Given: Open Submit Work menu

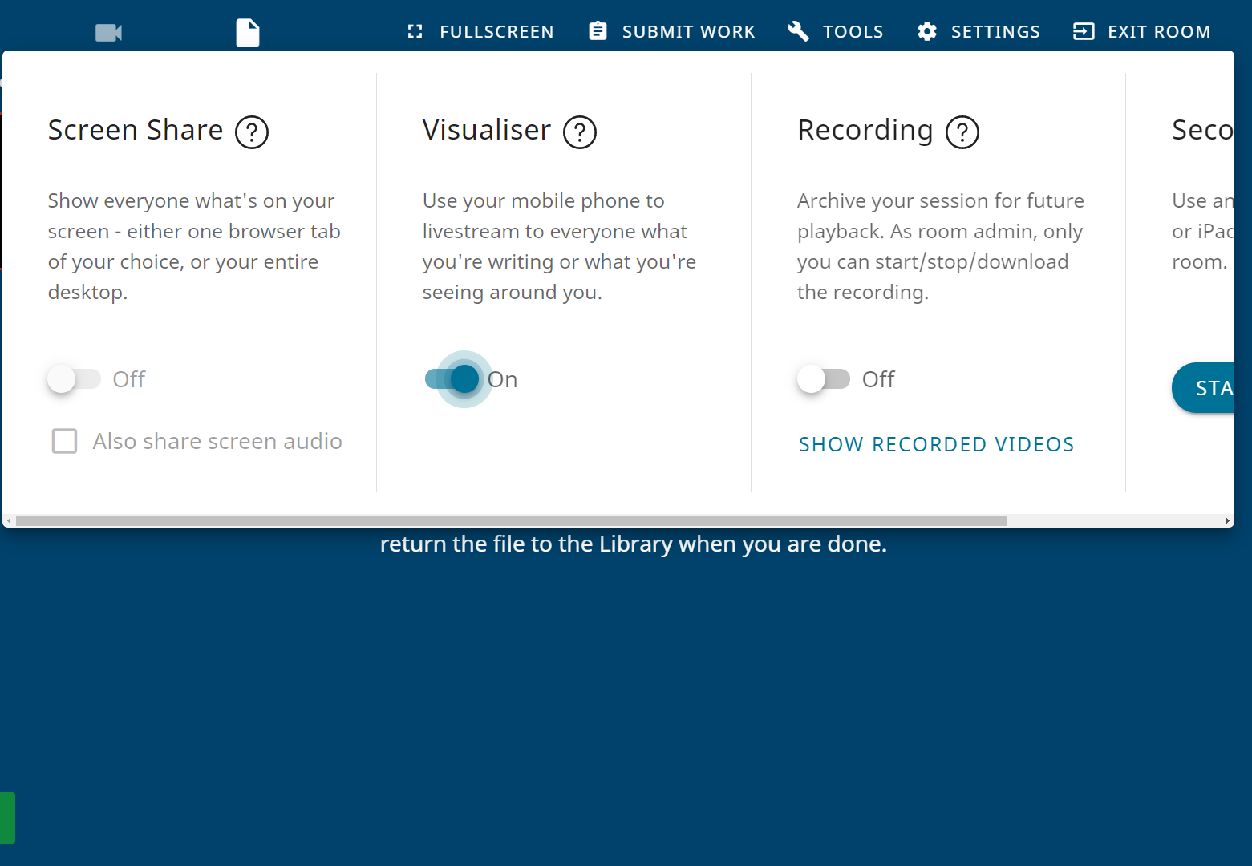Looking at the screenshot, I should tap(672, 32).
